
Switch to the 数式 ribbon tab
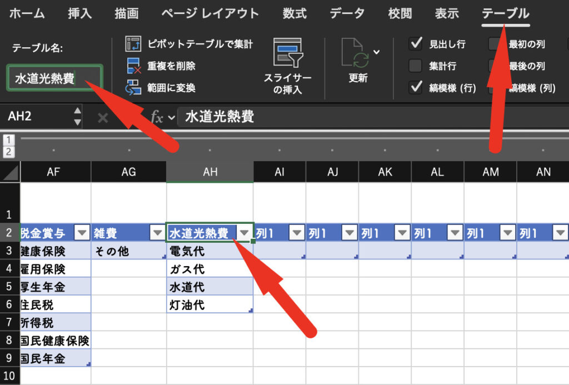click(x=295, y=14)
